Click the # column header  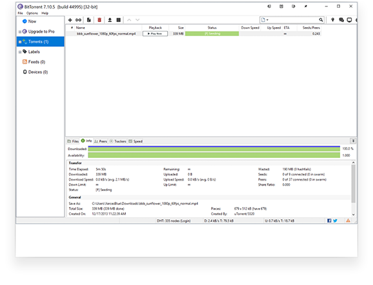coord(72,28)
